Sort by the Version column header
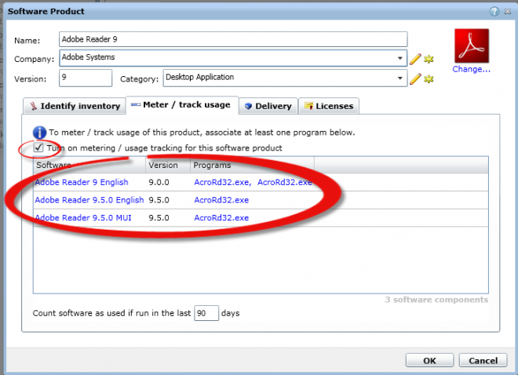The width and height of the screenshot is (518, 375). pyautogui.click(x=168, y=165)
